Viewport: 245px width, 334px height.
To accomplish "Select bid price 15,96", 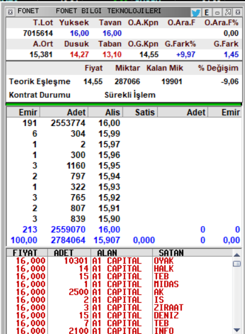I will coord(109,155).
